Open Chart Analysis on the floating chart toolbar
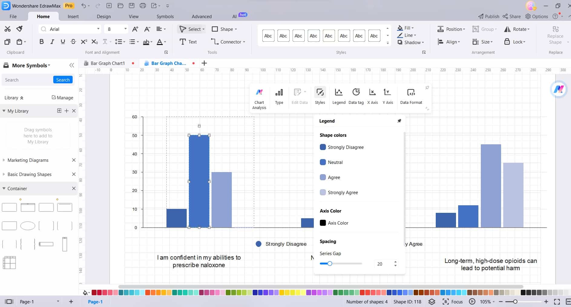This screenshot has width=571, height=307. click(x=259, y=97)
